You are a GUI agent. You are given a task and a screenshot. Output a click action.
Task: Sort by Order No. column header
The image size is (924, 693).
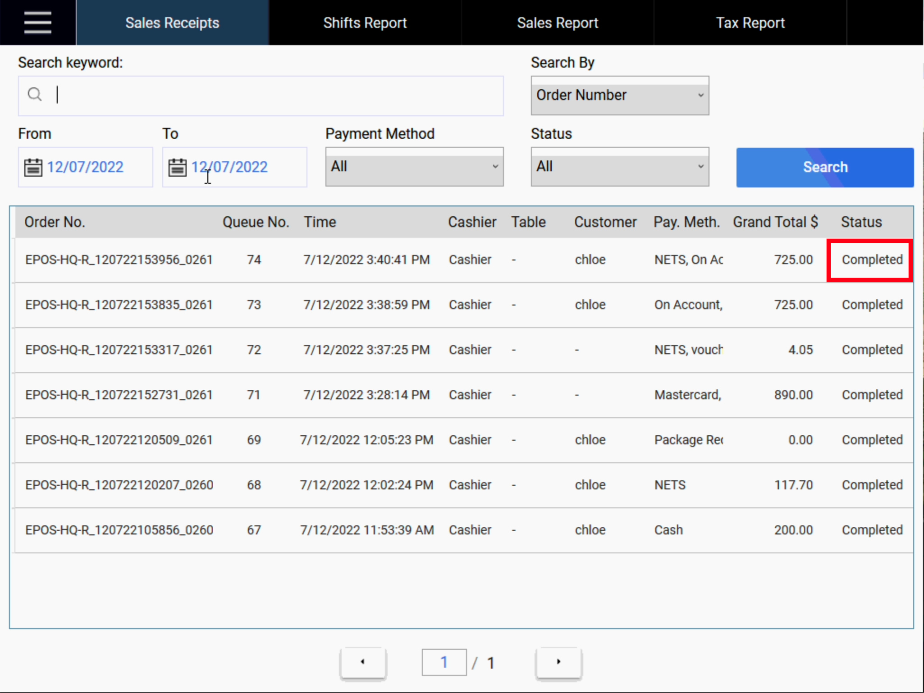(x=55, y=222)
